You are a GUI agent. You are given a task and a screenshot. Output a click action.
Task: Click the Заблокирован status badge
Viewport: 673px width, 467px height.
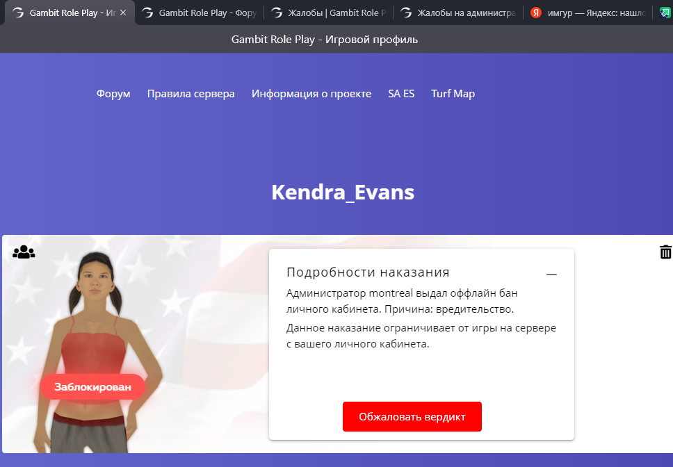(92, 387)
